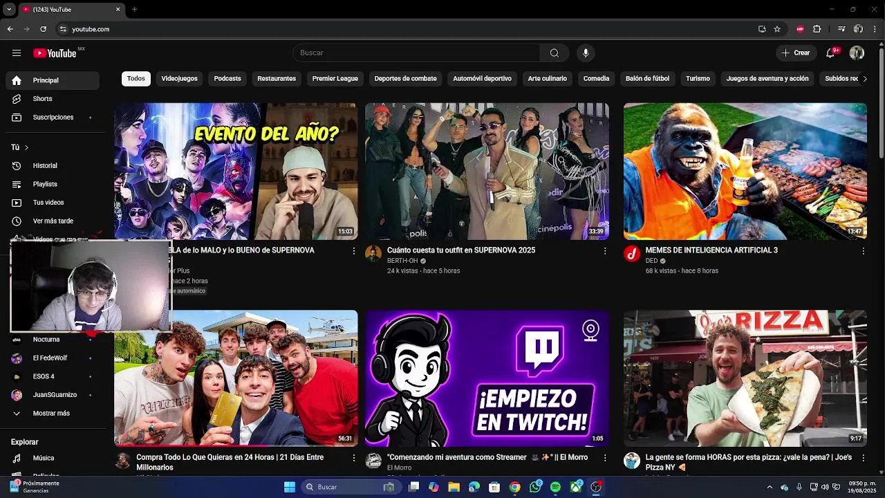Open Windows Start menu
Screen dimensions: 885x498
290,487
